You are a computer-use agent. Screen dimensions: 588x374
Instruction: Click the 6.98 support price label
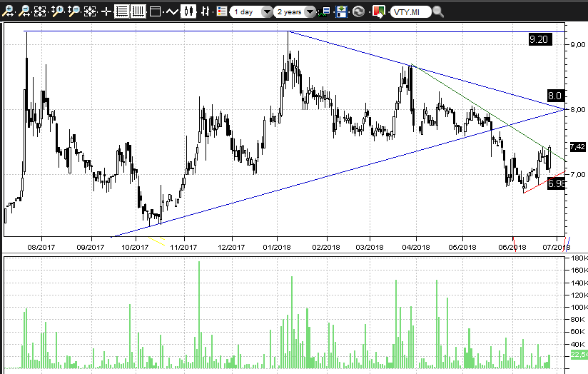(556, 183)
